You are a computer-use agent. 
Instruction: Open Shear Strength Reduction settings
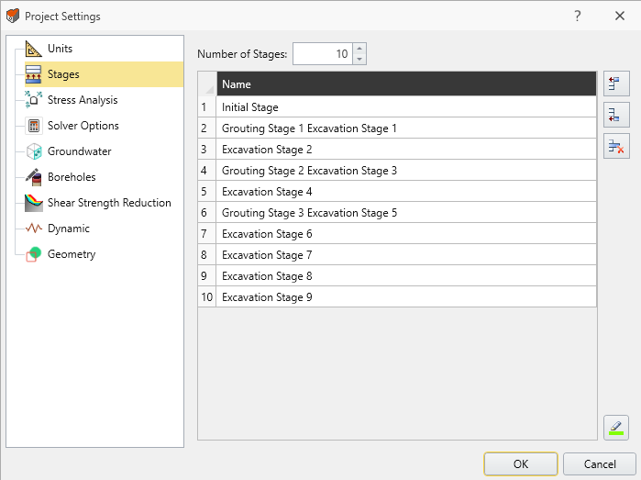point(108,203)
